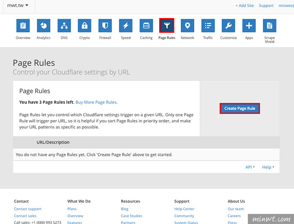Open Overview link under What We Do
Image resolution: width=294 pixels, height=224 pixels.
pyautogui.click(x=75, y=216)
